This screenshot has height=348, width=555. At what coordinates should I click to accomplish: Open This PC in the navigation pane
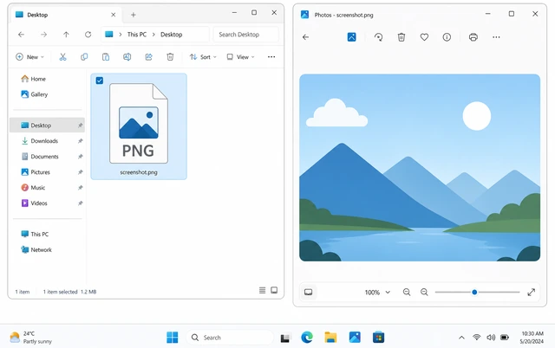(x=35, y=235)
